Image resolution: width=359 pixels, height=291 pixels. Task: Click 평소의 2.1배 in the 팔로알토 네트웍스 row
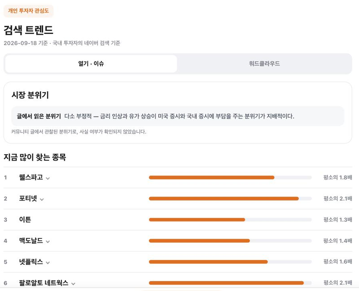338,283
